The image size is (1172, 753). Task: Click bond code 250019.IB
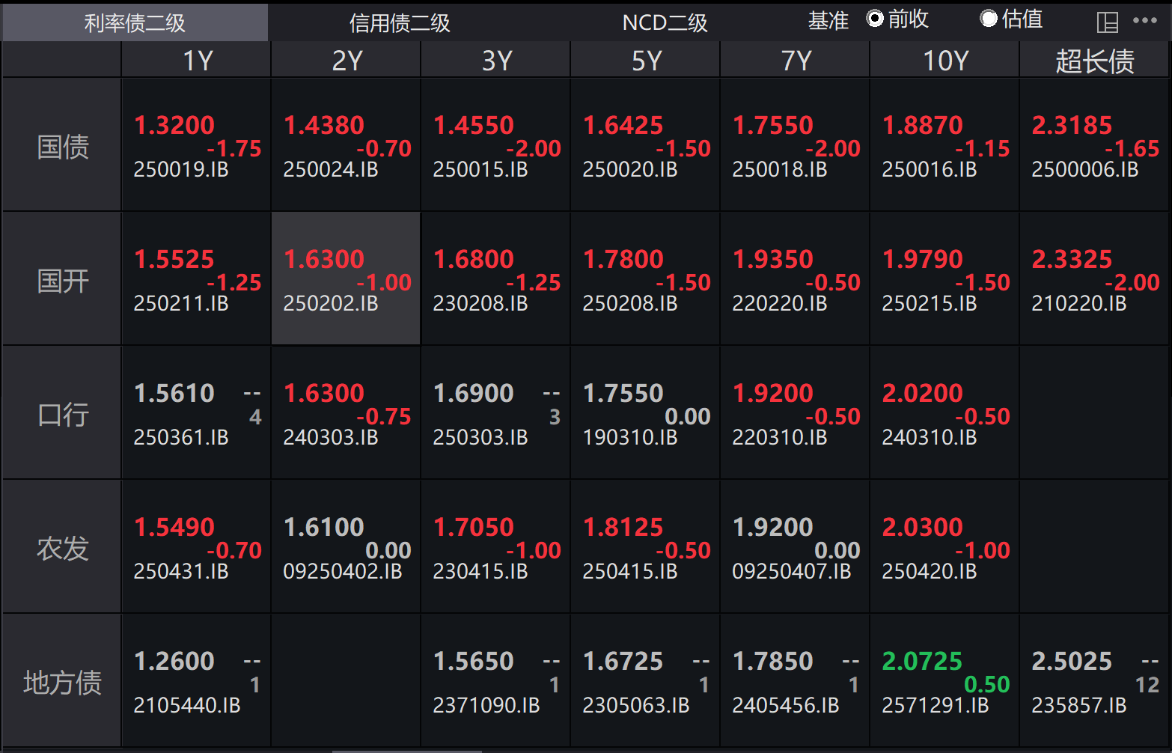pyautogui.click(x=181, y=170)
